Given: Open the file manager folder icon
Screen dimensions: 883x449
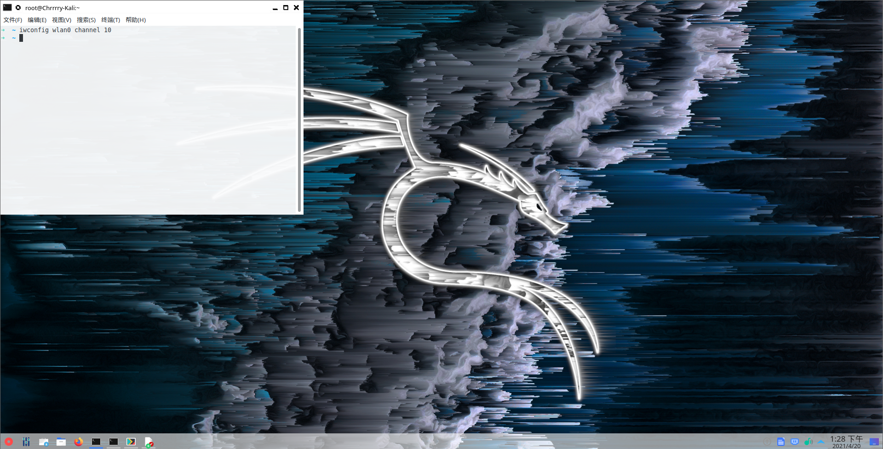Looking at the screenshot, I should [61, 442].
